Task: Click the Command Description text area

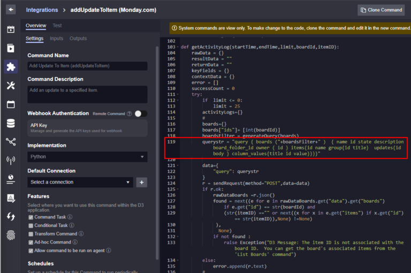Action: point(87,94)
